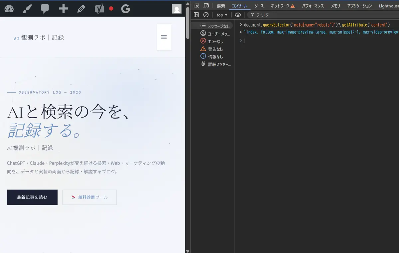Open the new content plus icon

click(63, 9)
